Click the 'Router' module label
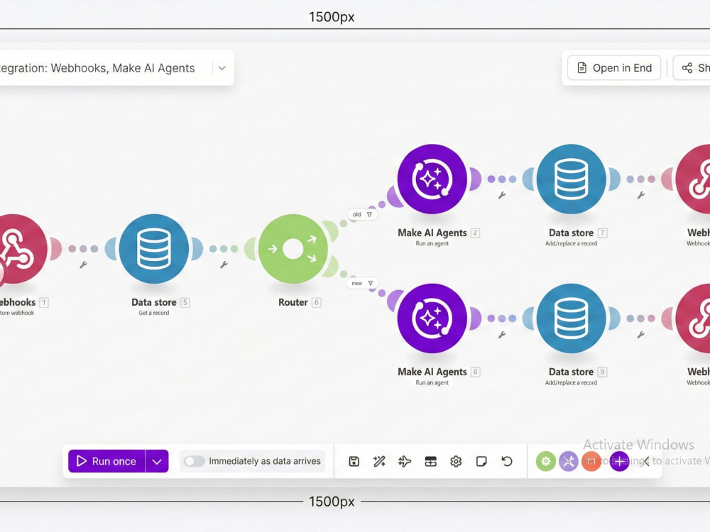 tap(293, 302)
